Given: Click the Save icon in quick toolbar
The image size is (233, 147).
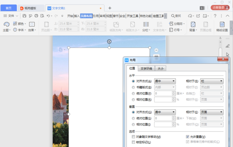Looking at the screenshot, I should click(x=24, y=16).
